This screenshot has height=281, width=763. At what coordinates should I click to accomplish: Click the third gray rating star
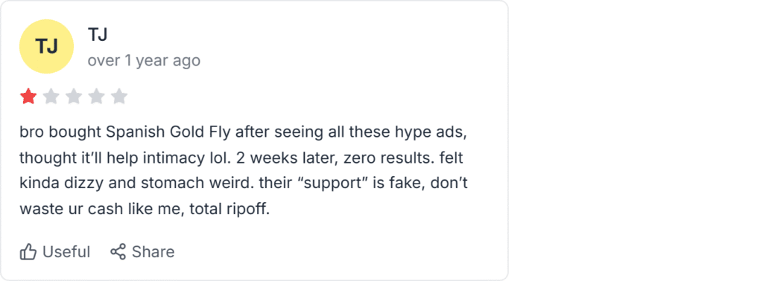(74, 97)
